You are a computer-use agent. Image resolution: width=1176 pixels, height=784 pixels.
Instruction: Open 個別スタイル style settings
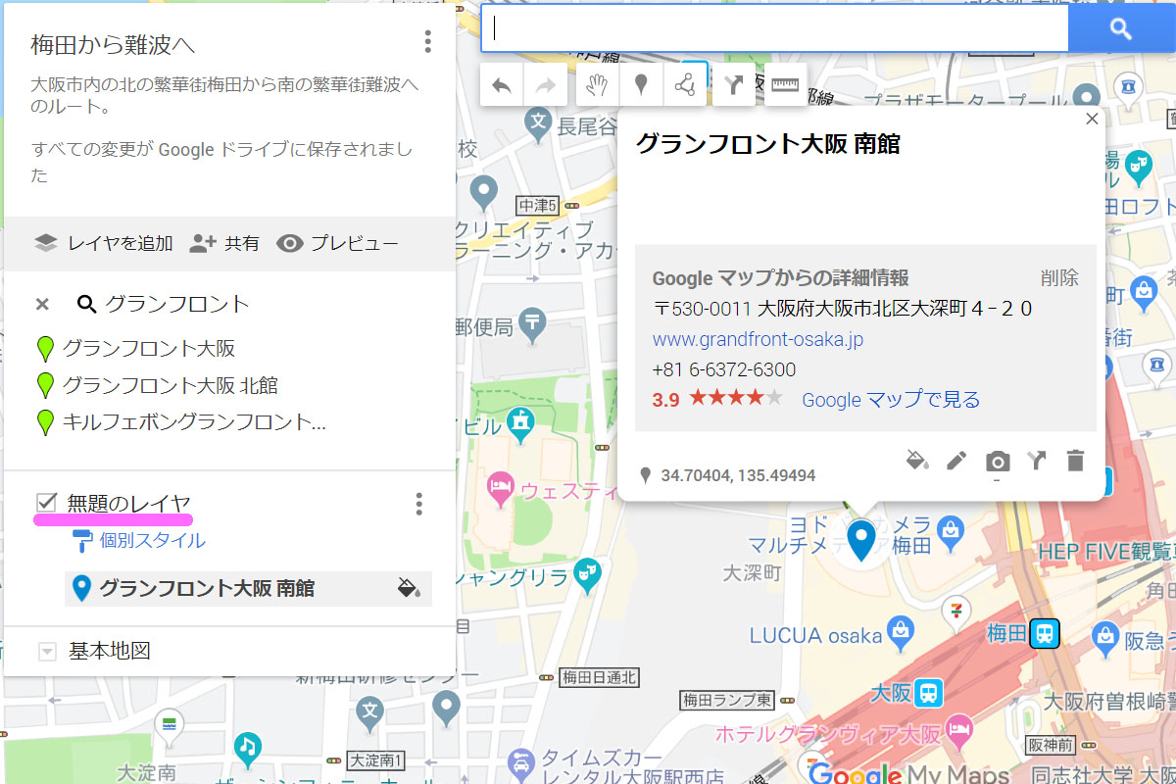(x=139, y=540)
